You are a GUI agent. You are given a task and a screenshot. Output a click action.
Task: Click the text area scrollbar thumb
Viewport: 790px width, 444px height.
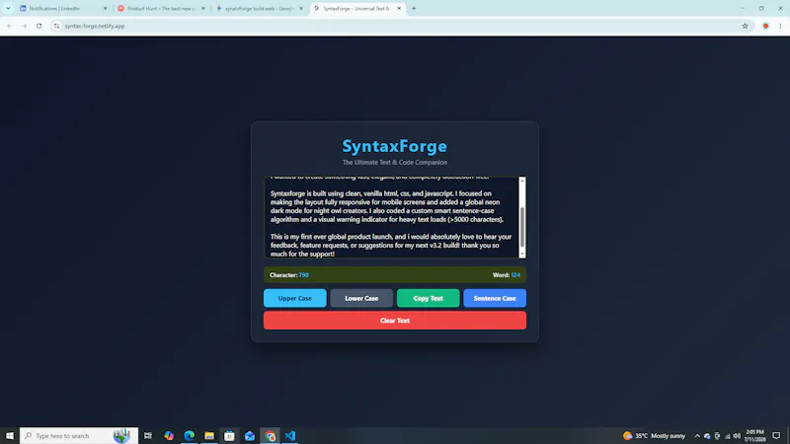tap(522, 227)
